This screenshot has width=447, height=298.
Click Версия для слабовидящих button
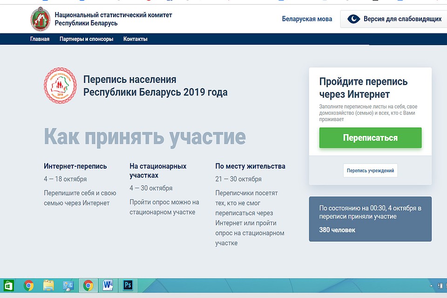click(x=394, y=19)
